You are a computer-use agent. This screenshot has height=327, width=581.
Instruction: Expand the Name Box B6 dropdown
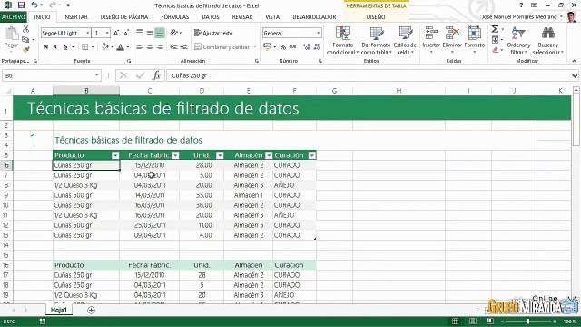point(97,75)
